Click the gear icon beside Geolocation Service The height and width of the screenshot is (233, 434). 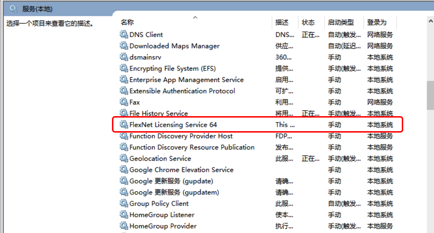[124, 158]
